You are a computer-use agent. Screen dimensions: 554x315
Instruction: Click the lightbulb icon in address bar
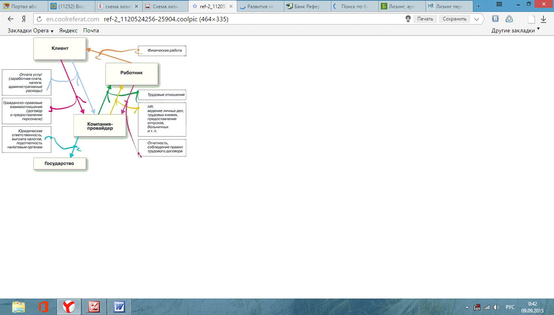pyautogui.click(x=408, y=19)
